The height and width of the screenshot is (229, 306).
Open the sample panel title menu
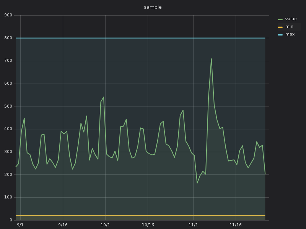pyautogui.click(x=153, y=7)
